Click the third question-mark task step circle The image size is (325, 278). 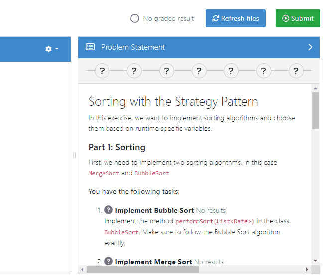(x=166, y=71)
